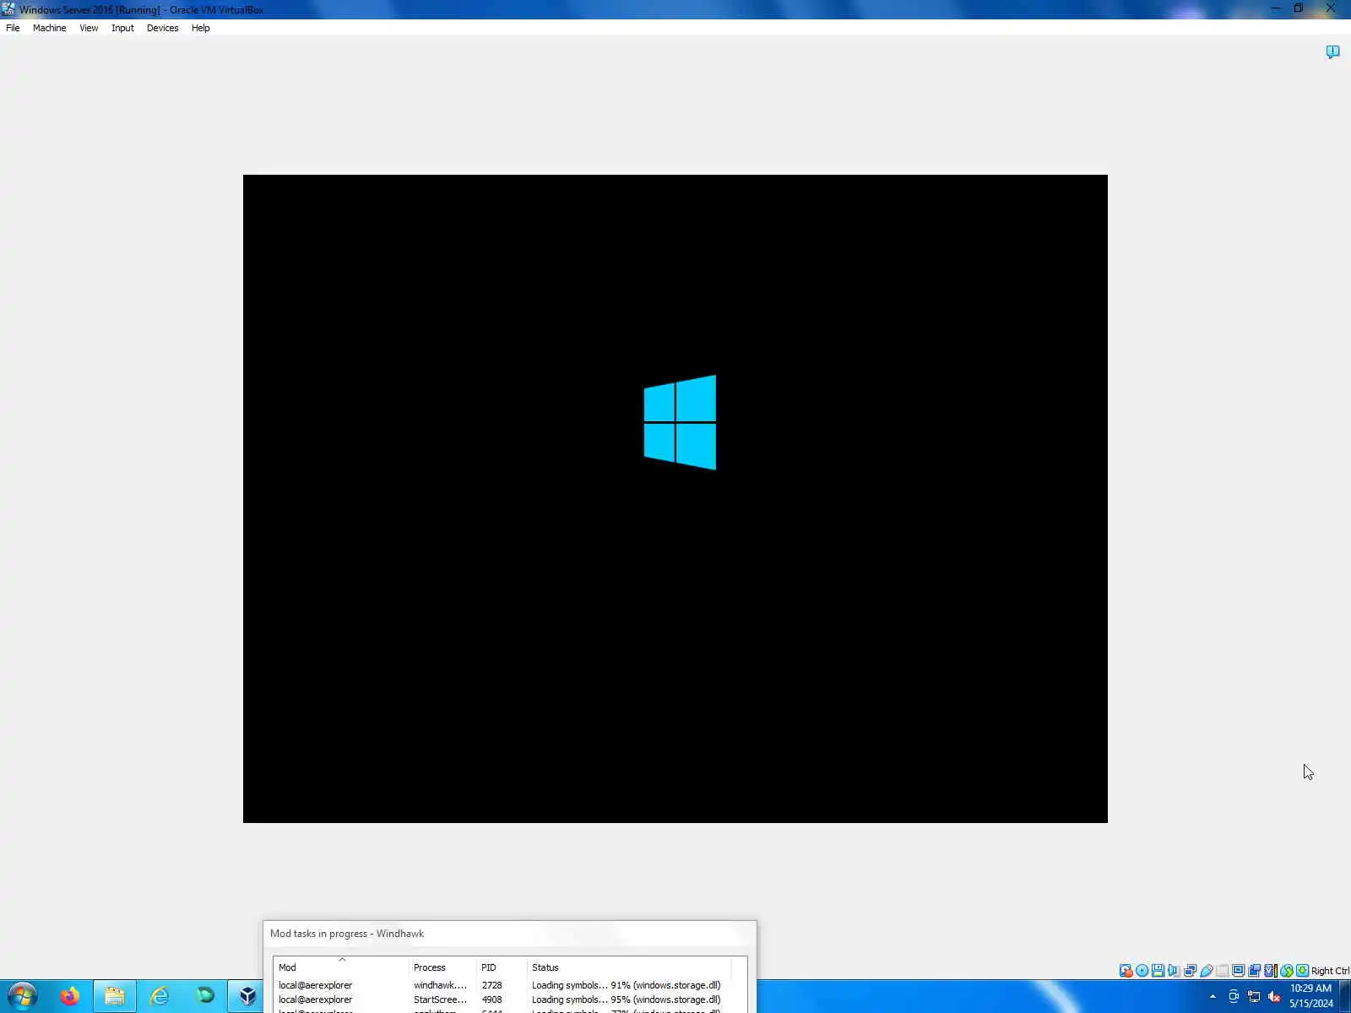Click the audio status icon in VirtualBox
The width and height of the screenshot is (1351, 1013).
tap(1174, 971)
